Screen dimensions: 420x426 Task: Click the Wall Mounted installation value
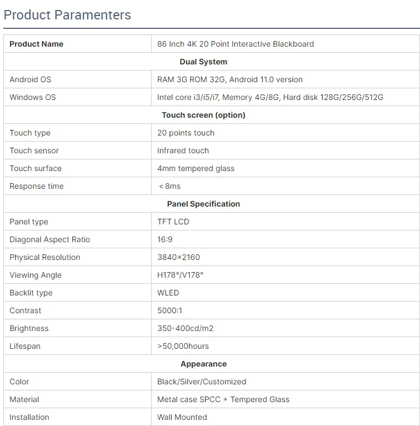[182, 417]
